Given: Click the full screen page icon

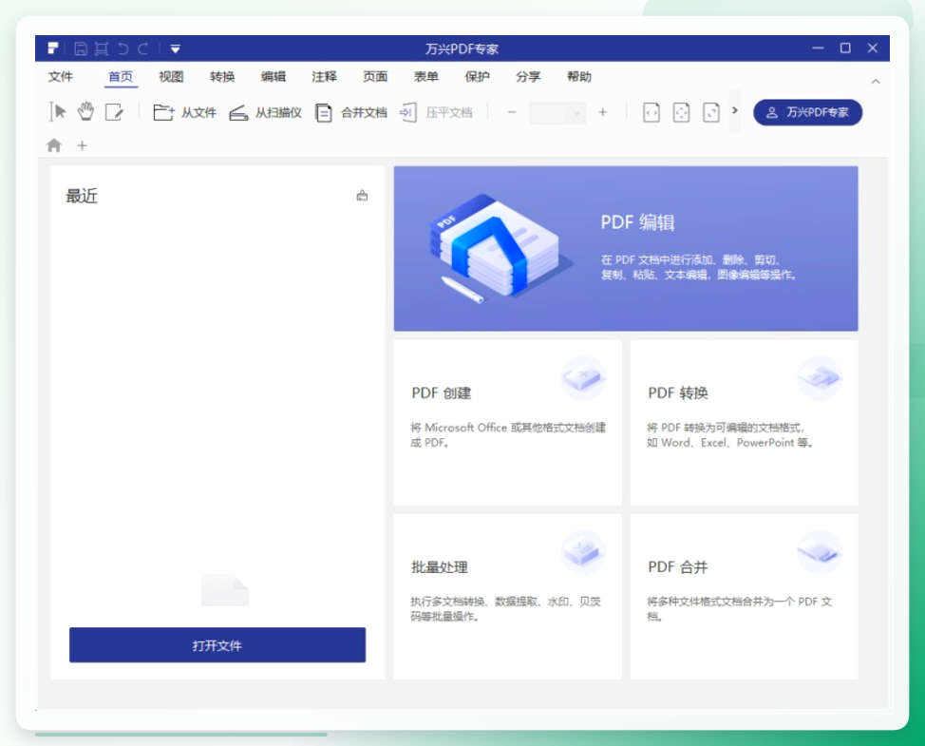Looking at the screenshot, I should tap(711, 112).
